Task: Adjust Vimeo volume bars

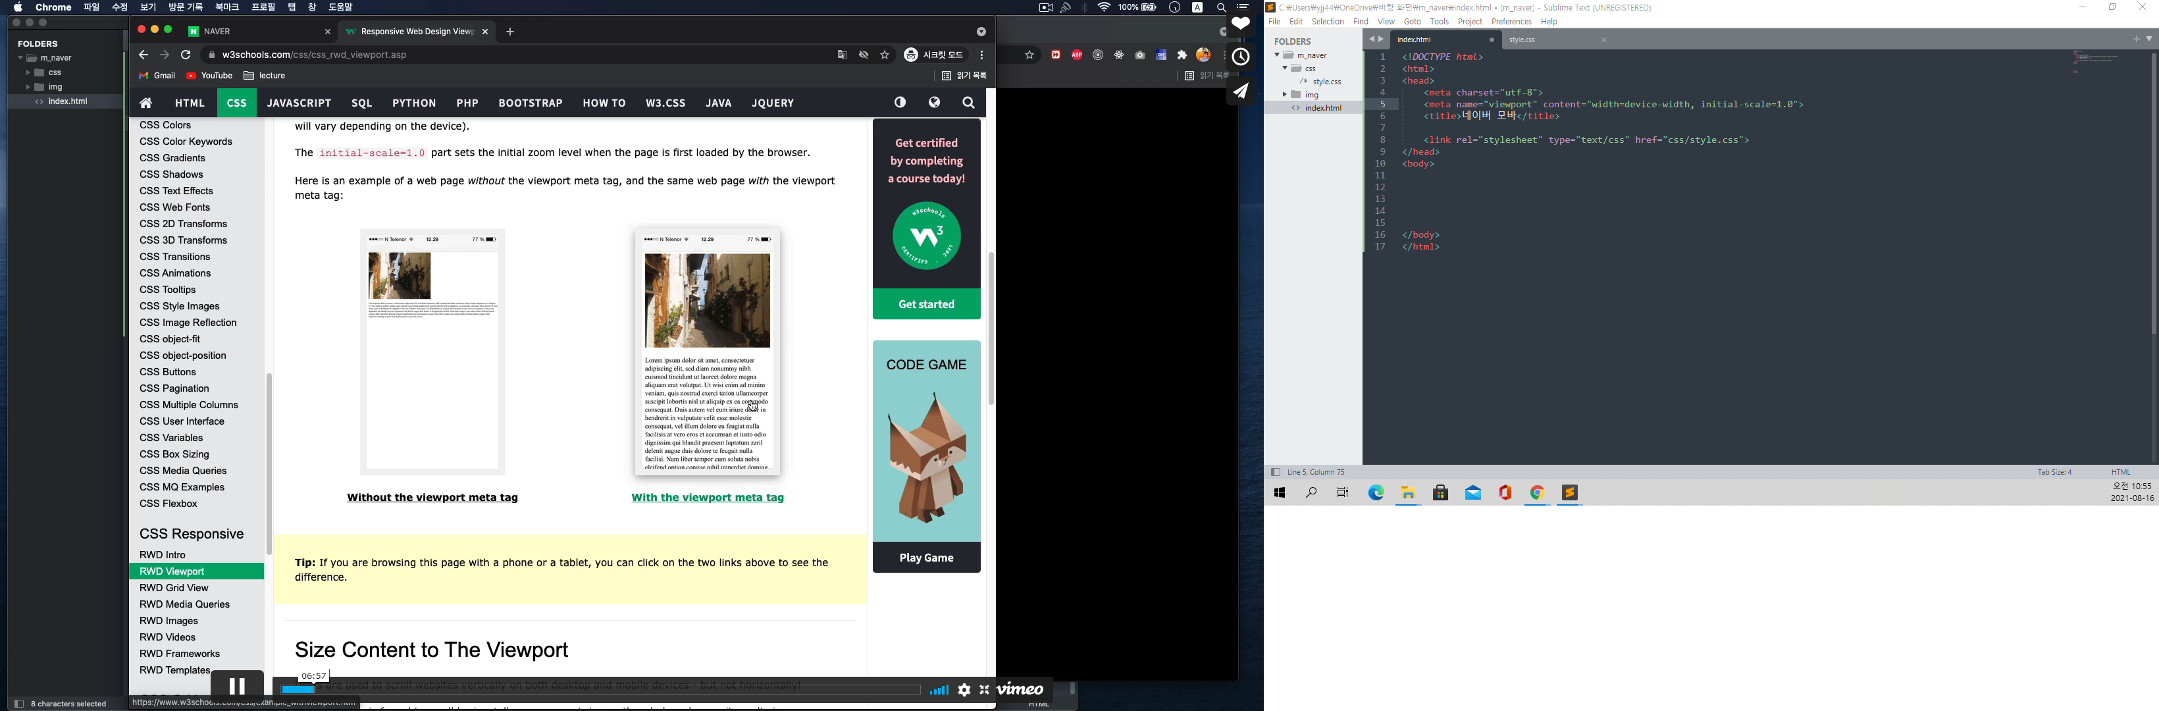Action: click(x=939, y=690)
